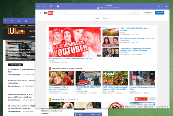Go forward in the Linux und Ich window
The height and width of the screenshot is (116, 173).
point(12,21)
